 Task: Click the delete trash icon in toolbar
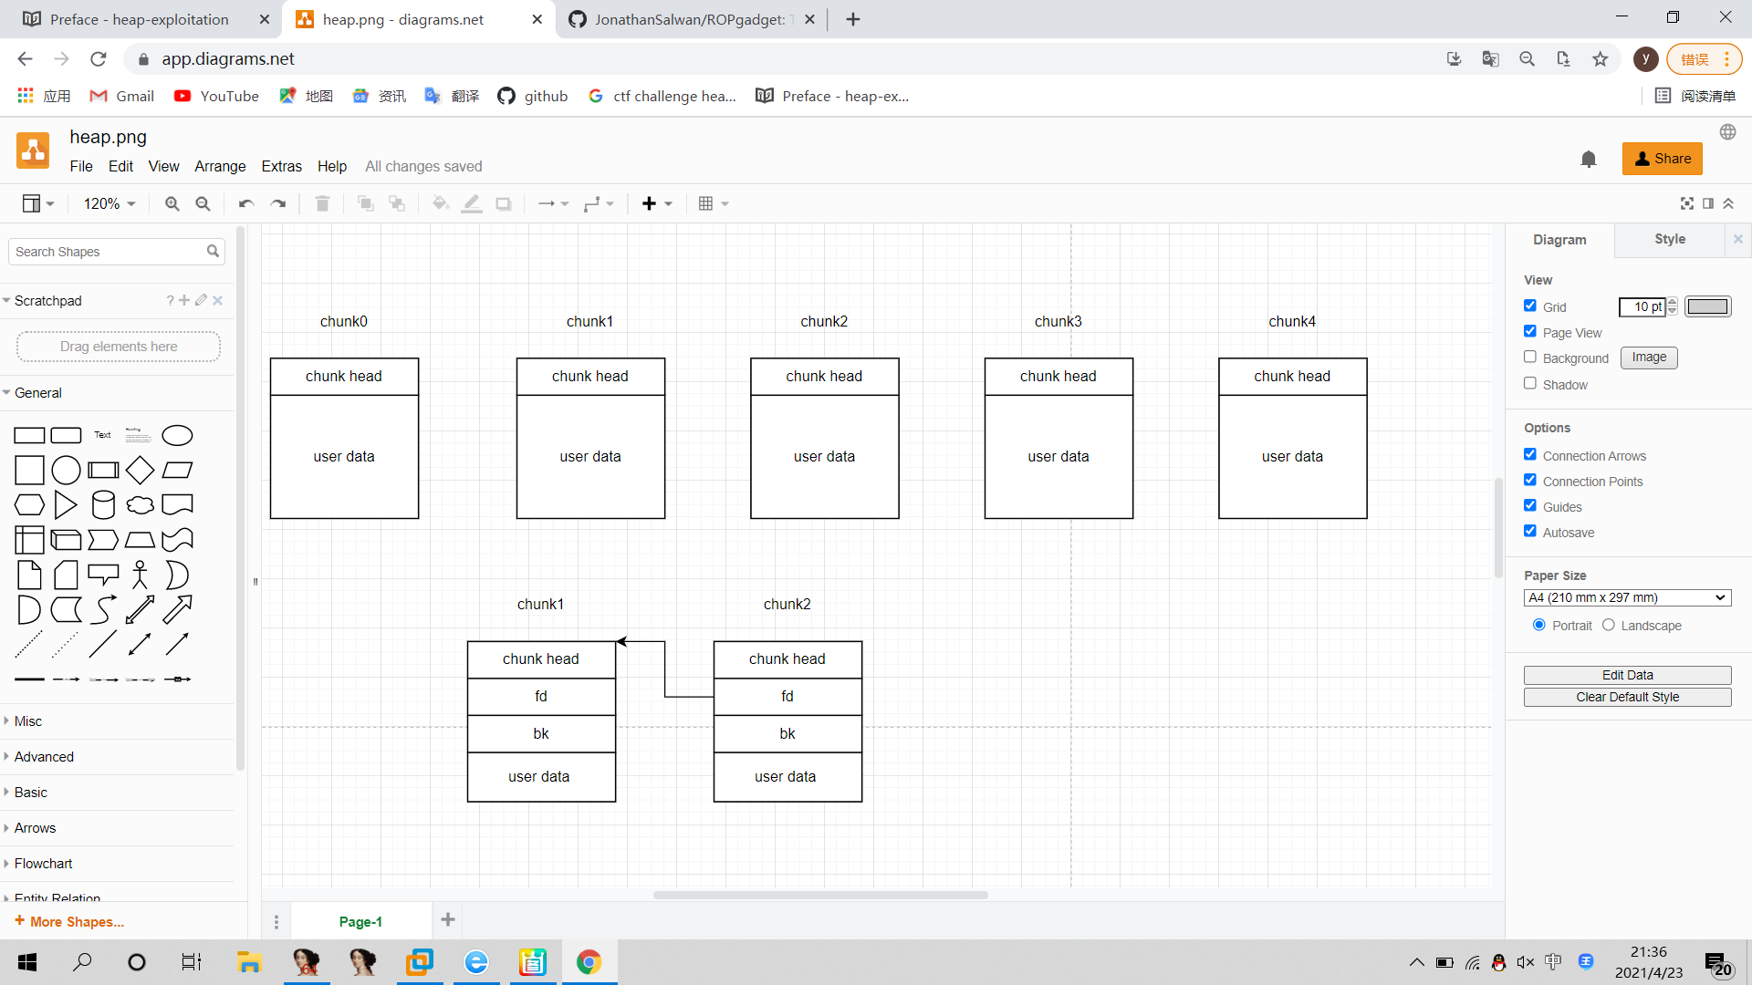[322, 203]
